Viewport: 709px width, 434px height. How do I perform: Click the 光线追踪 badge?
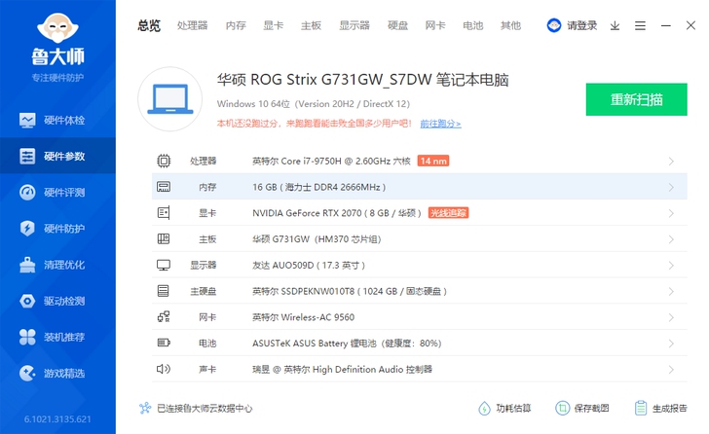[448, 213]
